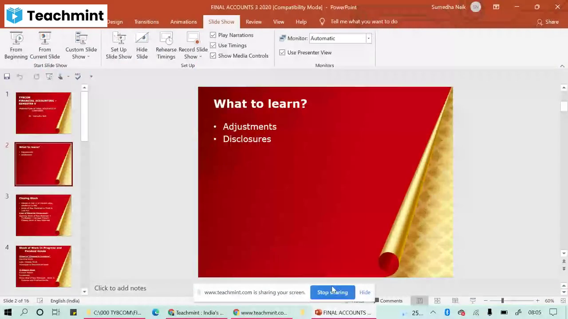Screen dimensions: 568x319
Task: Open the Comments pane
Action: click(x=388, y=301)
